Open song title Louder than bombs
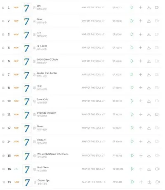 [x=47, y=73]
